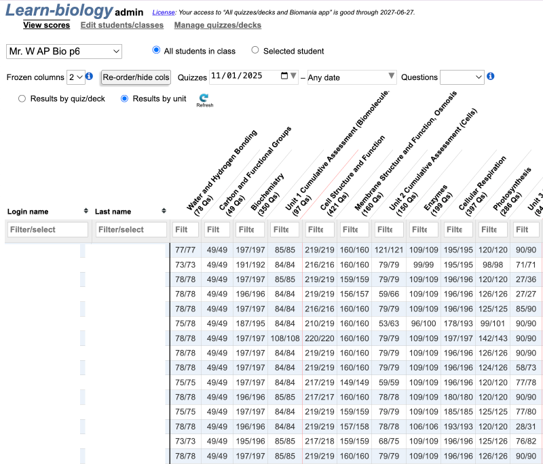Go to Manage quizzes/decks tab
The width and height of the screenshot is (543, 464).
[217, 25]
